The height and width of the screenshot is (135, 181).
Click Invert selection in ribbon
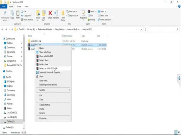104,20
